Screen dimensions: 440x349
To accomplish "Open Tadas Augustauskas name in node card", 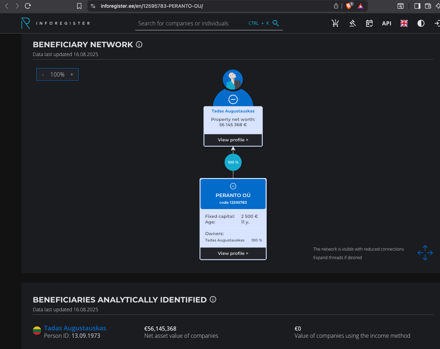I will [233, 111].
